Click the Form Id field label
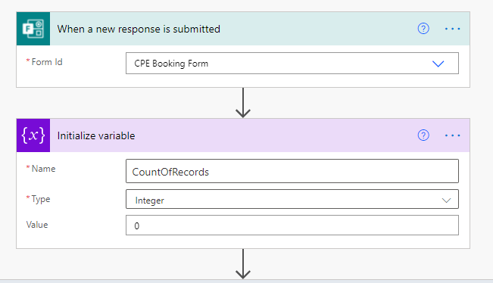 coord(45,62)
